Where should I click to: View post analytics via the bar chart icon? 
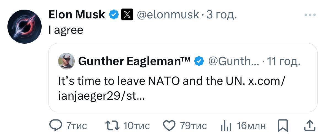226,126
